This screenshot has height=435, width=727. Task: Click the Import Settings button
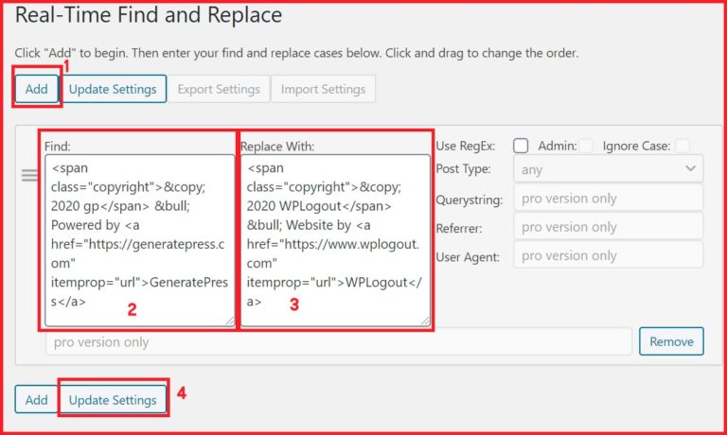click(323, 89)
